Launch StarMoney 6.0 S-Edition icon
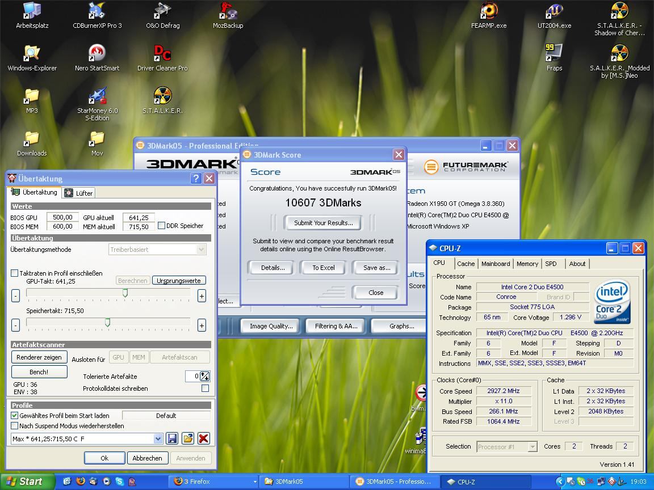Screen dimensions: 654x490 (97, 104)
